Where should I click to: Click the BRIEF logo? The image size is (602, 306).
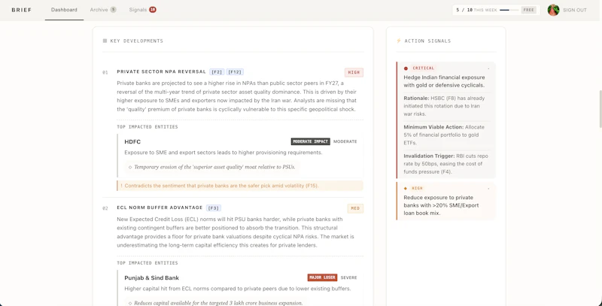pos(22,10)
